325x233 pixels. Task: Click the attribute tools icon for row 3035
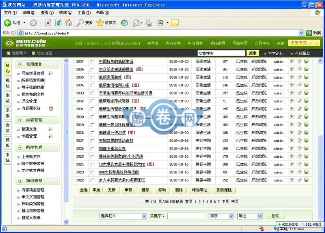pos(292,77)
